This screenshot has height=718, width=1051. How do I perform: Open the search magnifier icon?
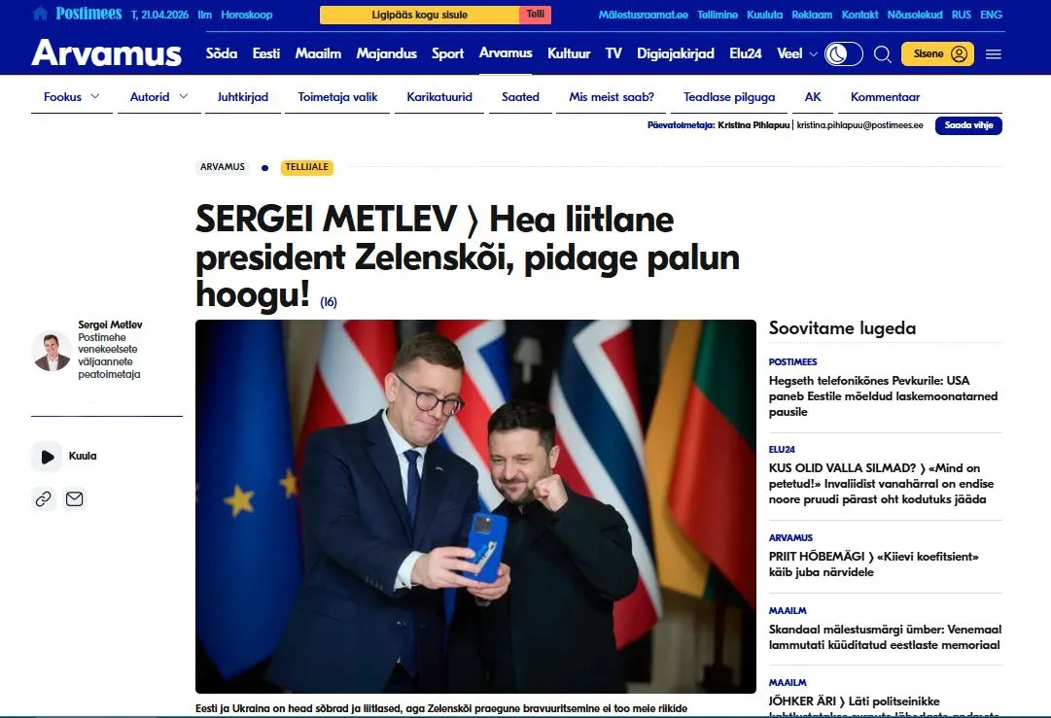(x=883, y=54)
